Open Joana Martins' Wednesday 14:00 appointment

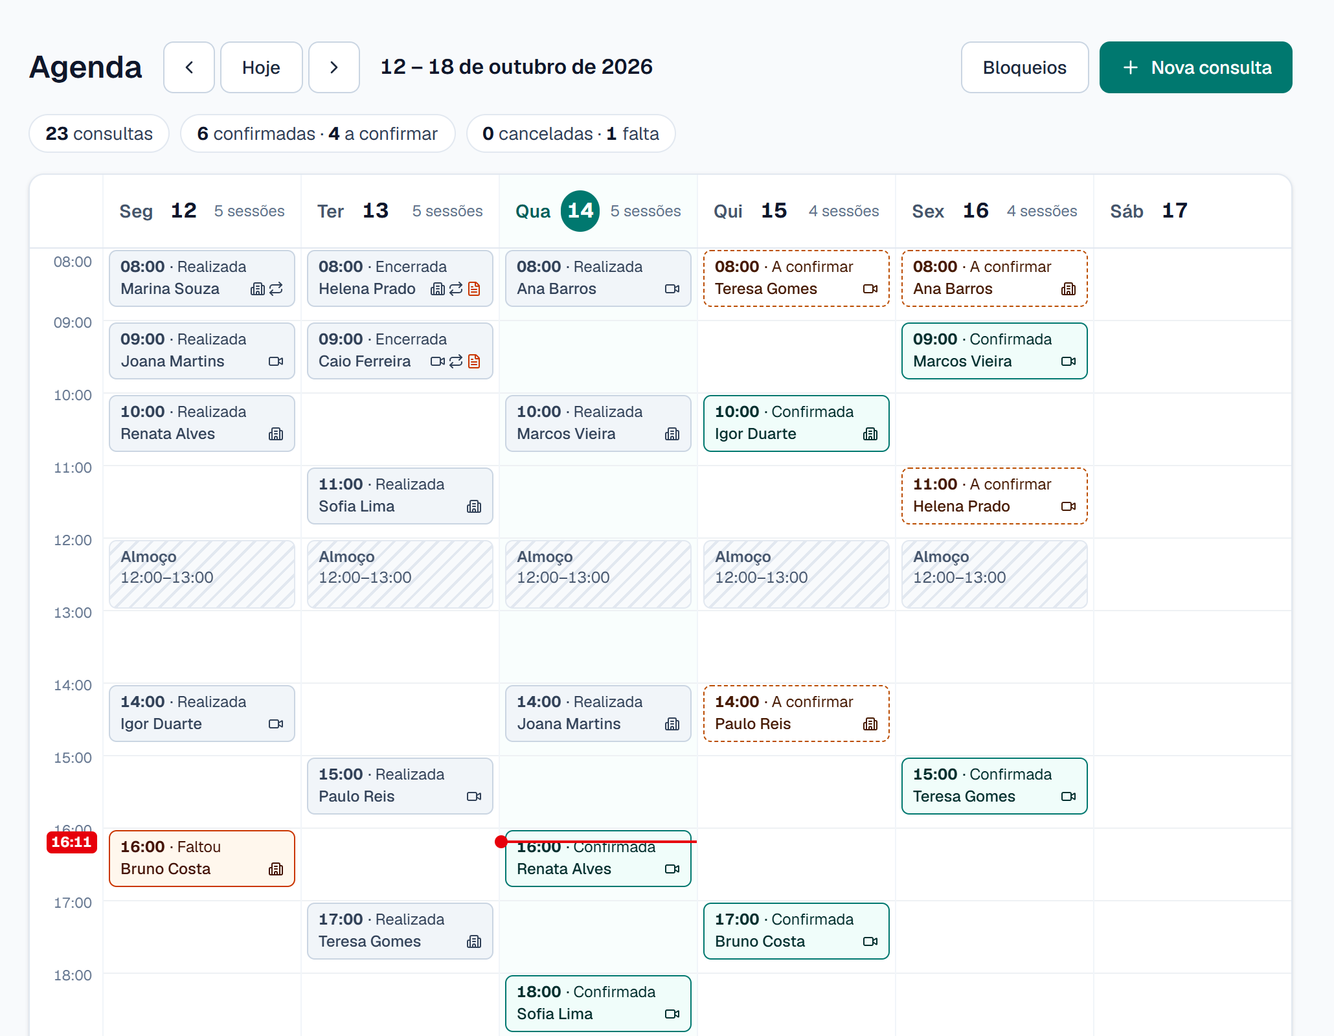click(x=598, y=714)
